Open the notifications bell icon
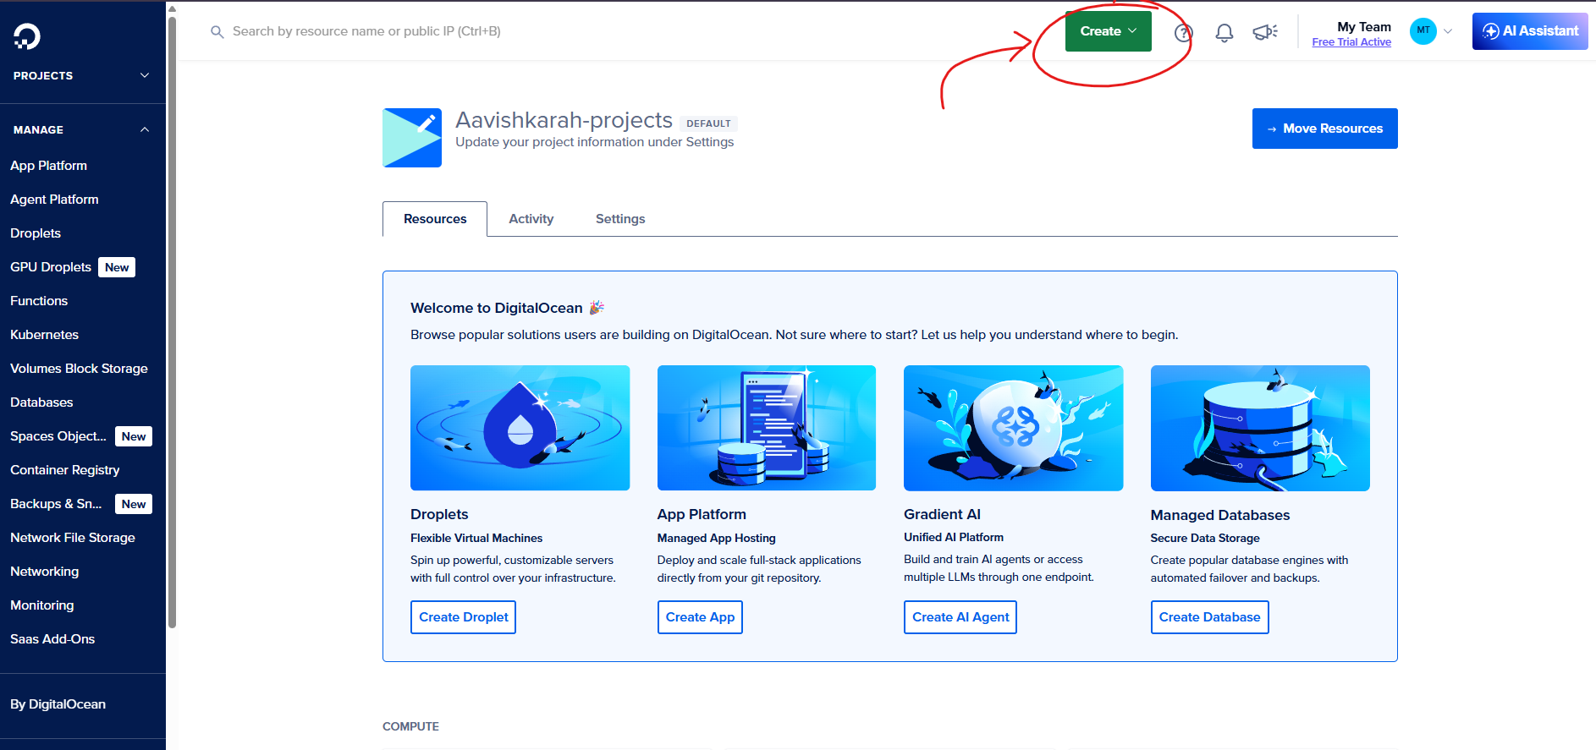 (1224, 32)
